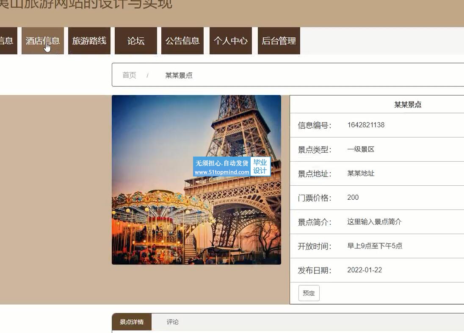Switch to the 评论 tab
The image size is (464, 333).
173,322
